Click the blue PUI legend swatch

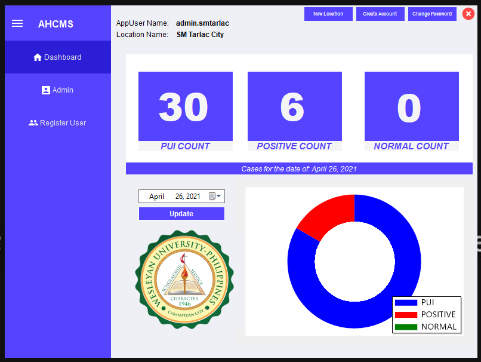pos(406,303)
